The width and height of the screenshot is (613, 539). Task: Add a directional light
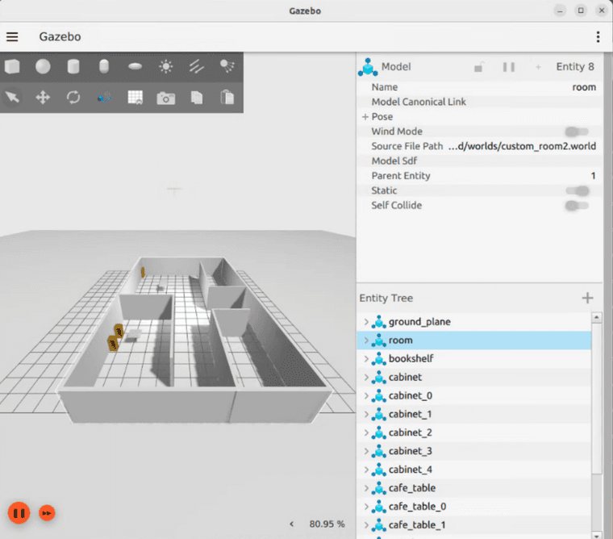(x=197, y=66)
